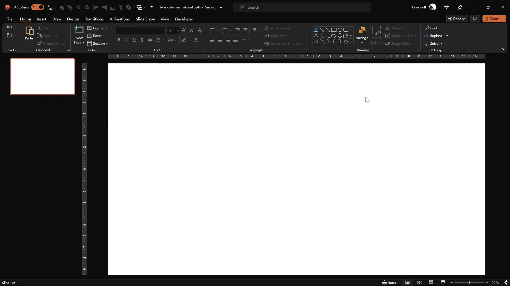Switch to Slide Sorter view
Image resolution: width=510 pixels, height=286 pixels.
419,283
